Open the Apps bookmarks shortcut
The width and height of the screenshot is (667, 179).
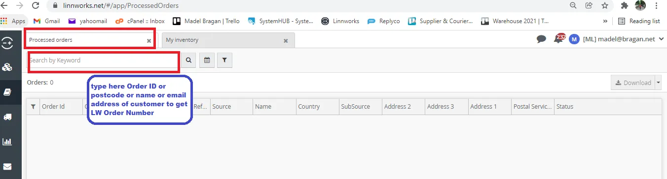point(13,21)
